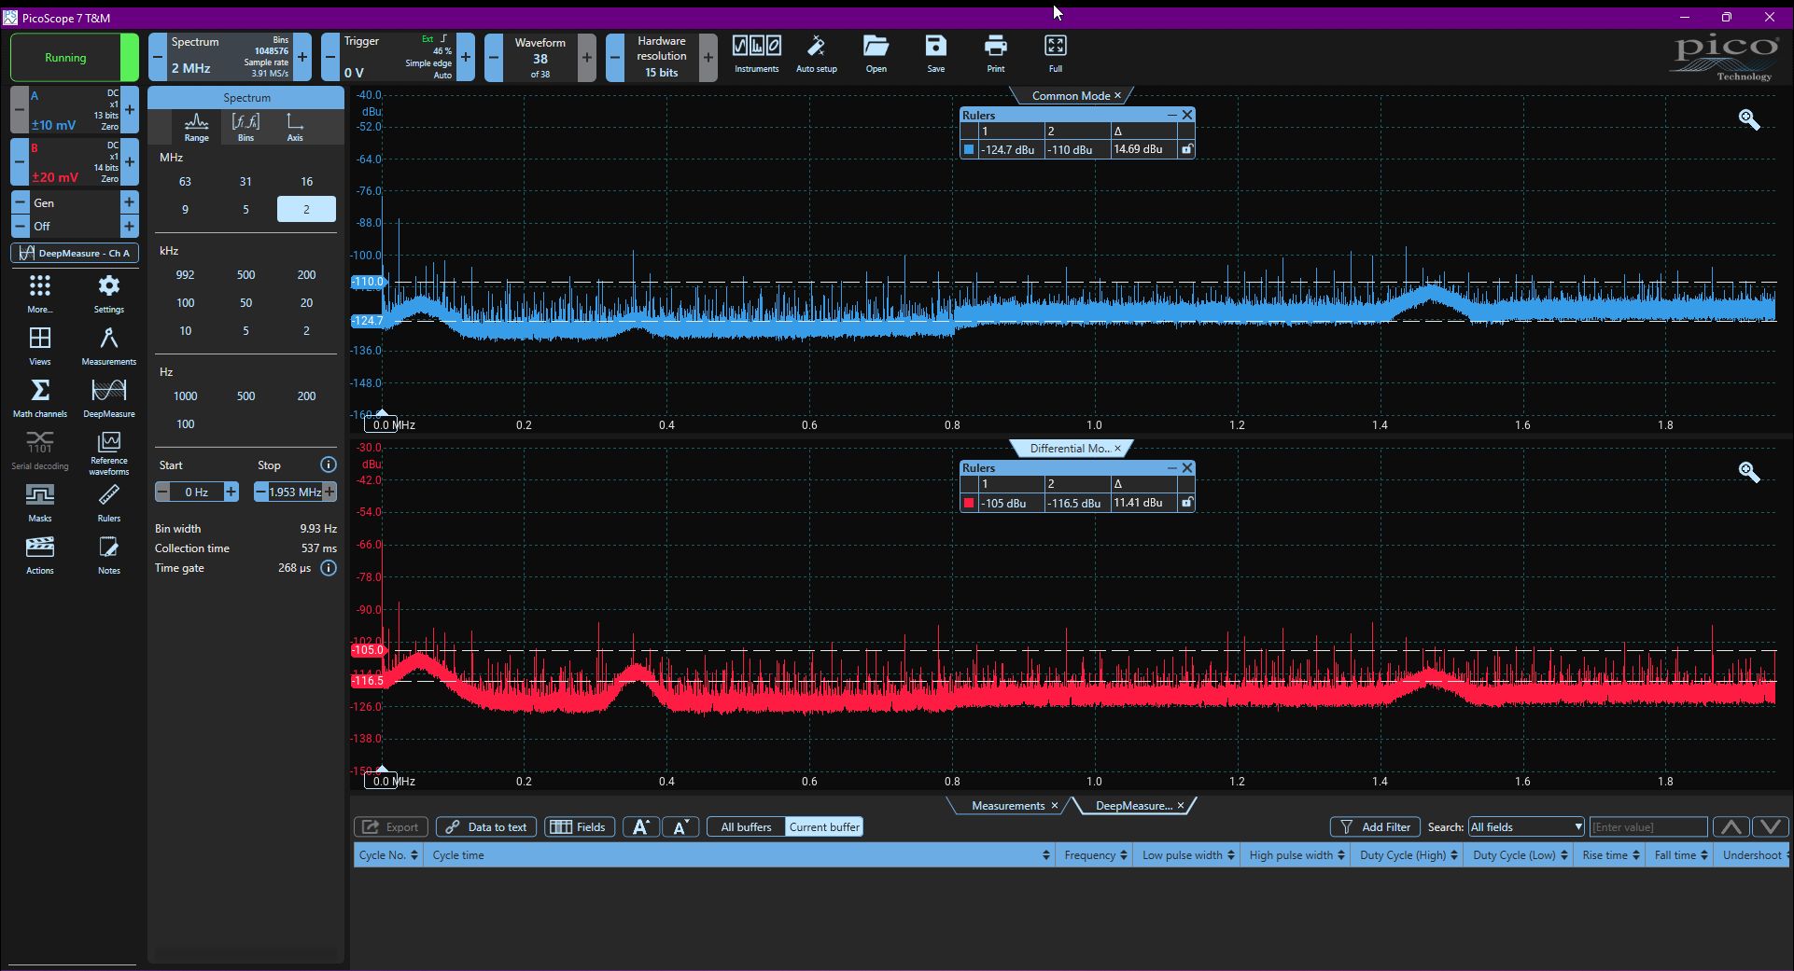Click the Auto setup icon
Screen dimensions: 1794x971
point(817,54)
